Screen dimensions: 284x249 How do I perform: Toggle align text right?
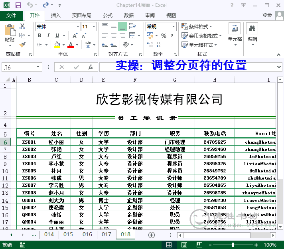click(x=122, y=36)
